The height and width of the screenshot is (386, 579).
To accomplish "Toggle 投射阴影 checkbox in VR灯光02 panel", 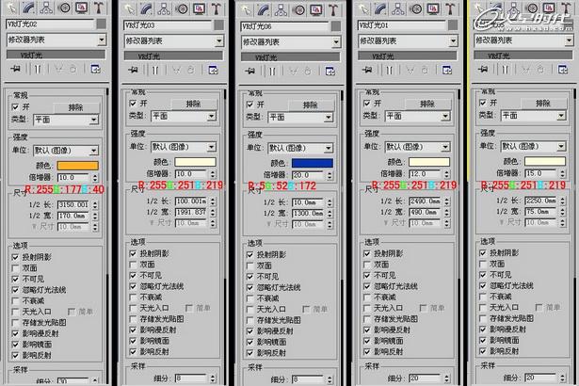I will click(x=15, y=257).
